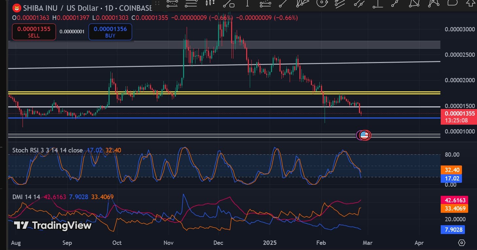The width and height of the screenshot is (477, 250).
Task: Click the TradingView logo
Action: [x=53, y=225]
